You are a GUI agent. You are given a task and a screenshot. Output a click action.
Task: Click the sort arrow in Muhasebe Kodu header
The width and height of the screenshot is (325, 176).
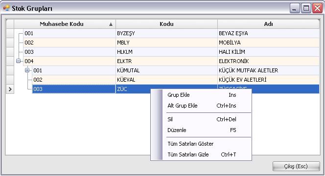(111, 24)
